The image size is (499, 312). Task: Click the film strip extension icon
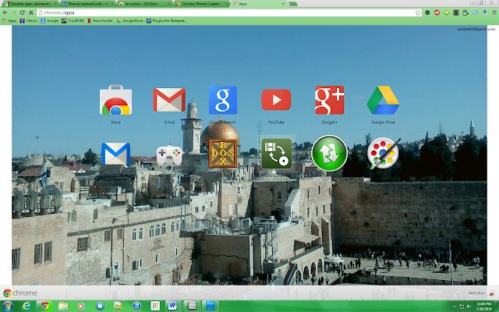coord(456,12)
